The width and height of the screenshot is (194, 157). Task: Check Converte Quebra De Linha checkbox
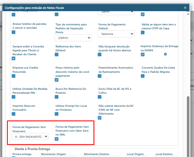[143, 76]
